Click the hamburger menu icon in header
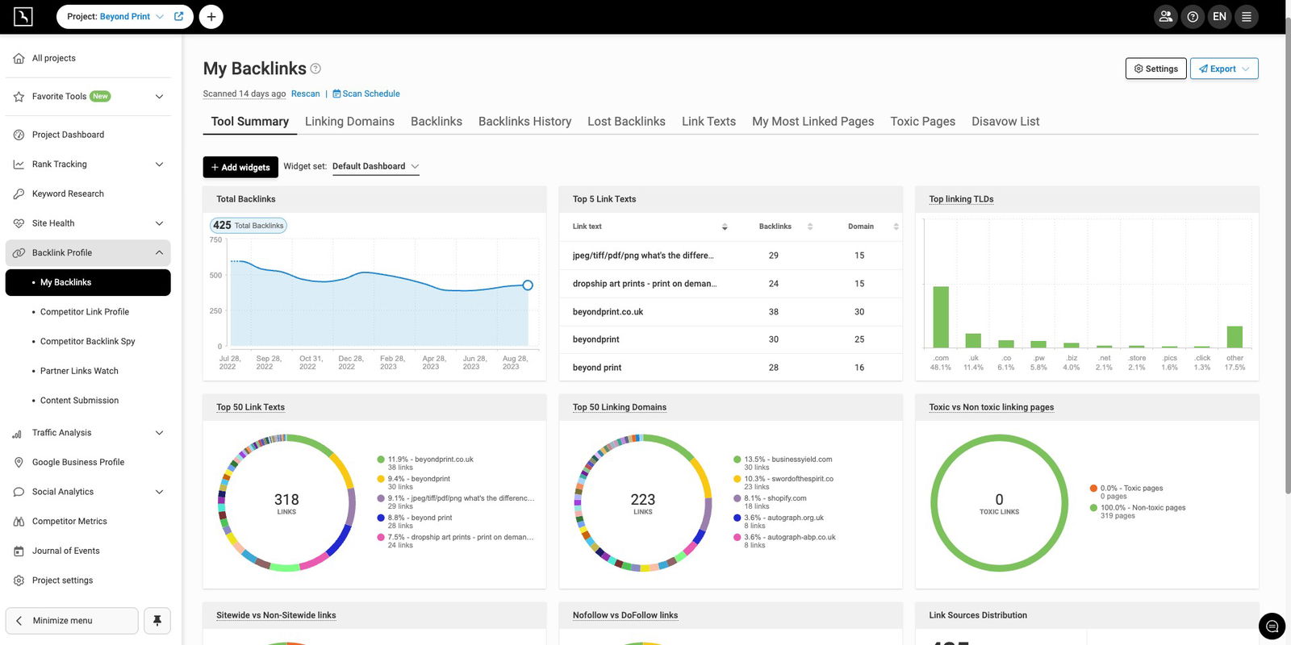1291x645 pixels. 1247,16
